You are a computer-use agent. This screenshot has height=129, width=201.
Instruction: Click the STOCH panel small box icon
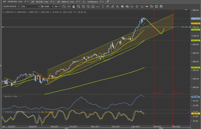tap(3, 112)
